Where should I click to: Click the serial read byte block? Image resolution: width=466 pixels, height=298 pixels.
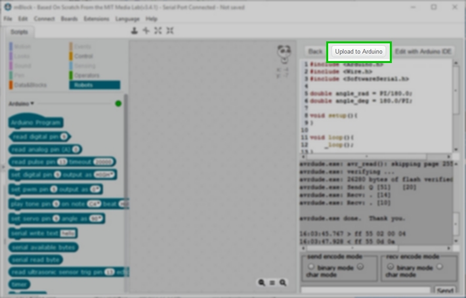point(35,260)
